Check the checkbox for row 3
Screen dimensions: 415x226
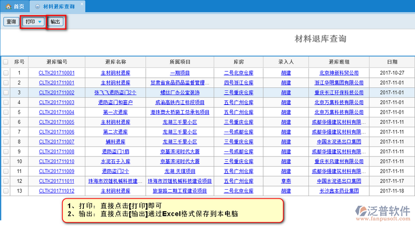click(x=6, y=93)
